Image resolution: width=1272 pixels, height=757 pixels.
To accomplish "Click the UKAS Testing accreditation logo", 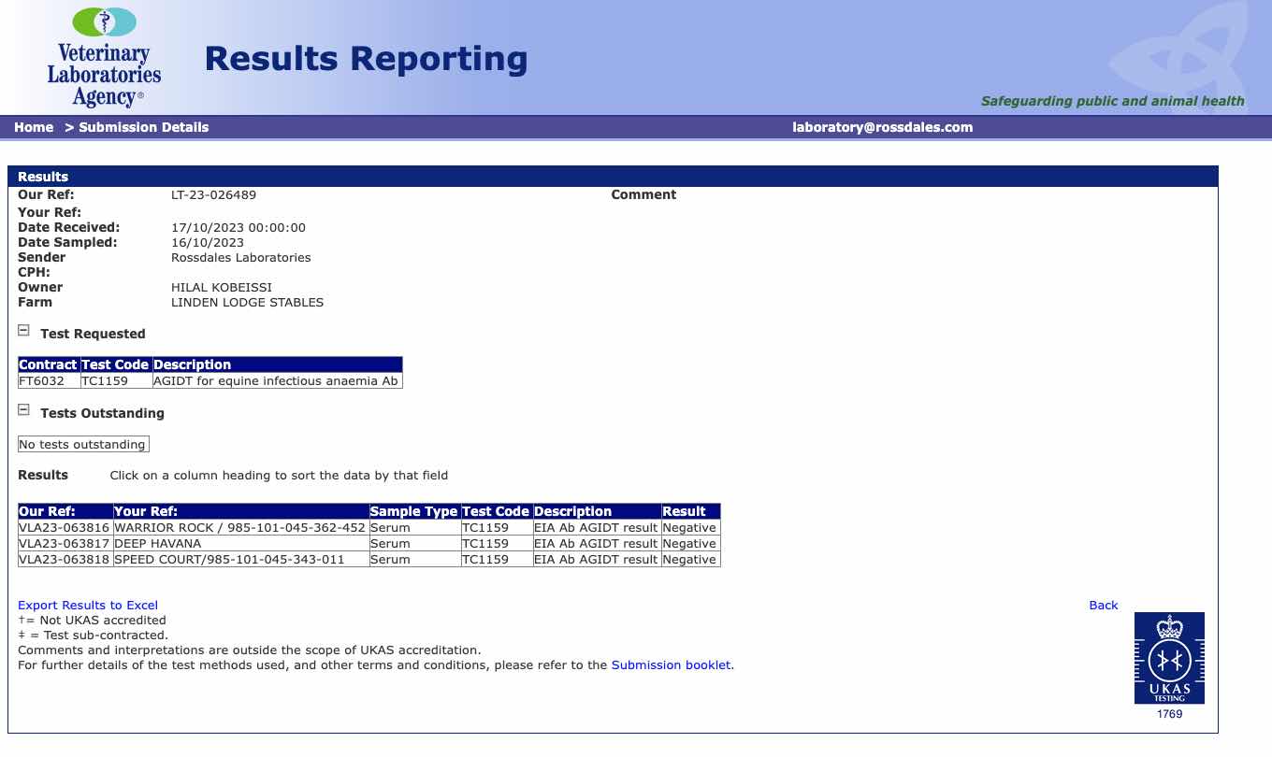I will coord(1168,658).
